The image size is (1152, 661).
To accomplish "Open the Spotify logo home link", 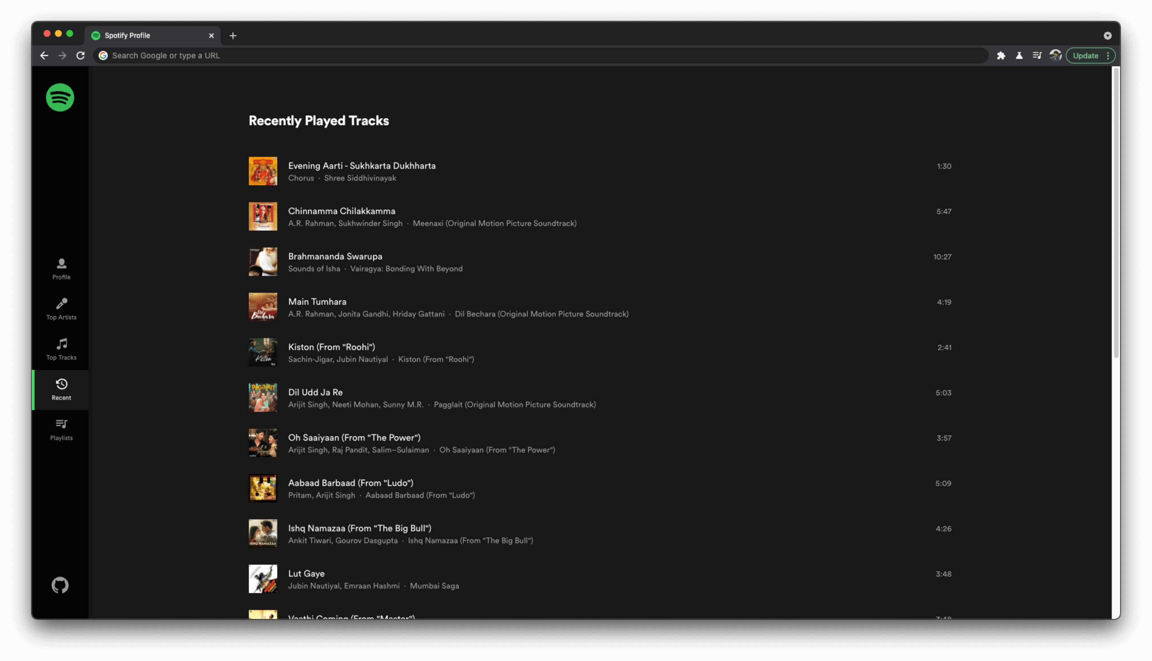I will click(x=60, y=97).
